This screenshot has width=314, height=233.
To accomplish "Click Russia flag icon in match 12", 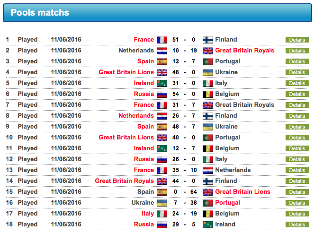I will click(x=162, y=159).
